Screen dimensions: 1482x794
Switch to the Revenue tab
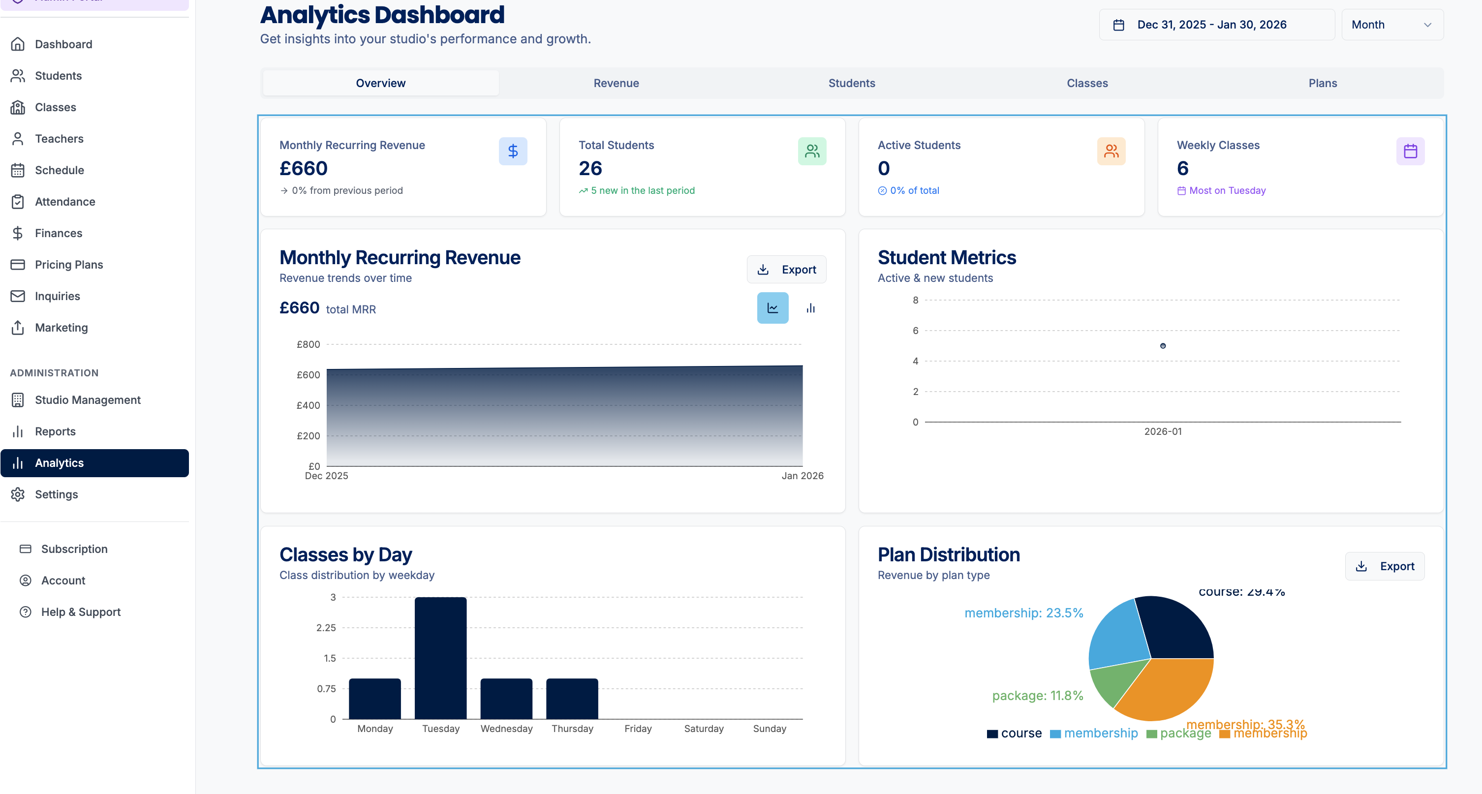pyautogui.click(x=616, y=83)
